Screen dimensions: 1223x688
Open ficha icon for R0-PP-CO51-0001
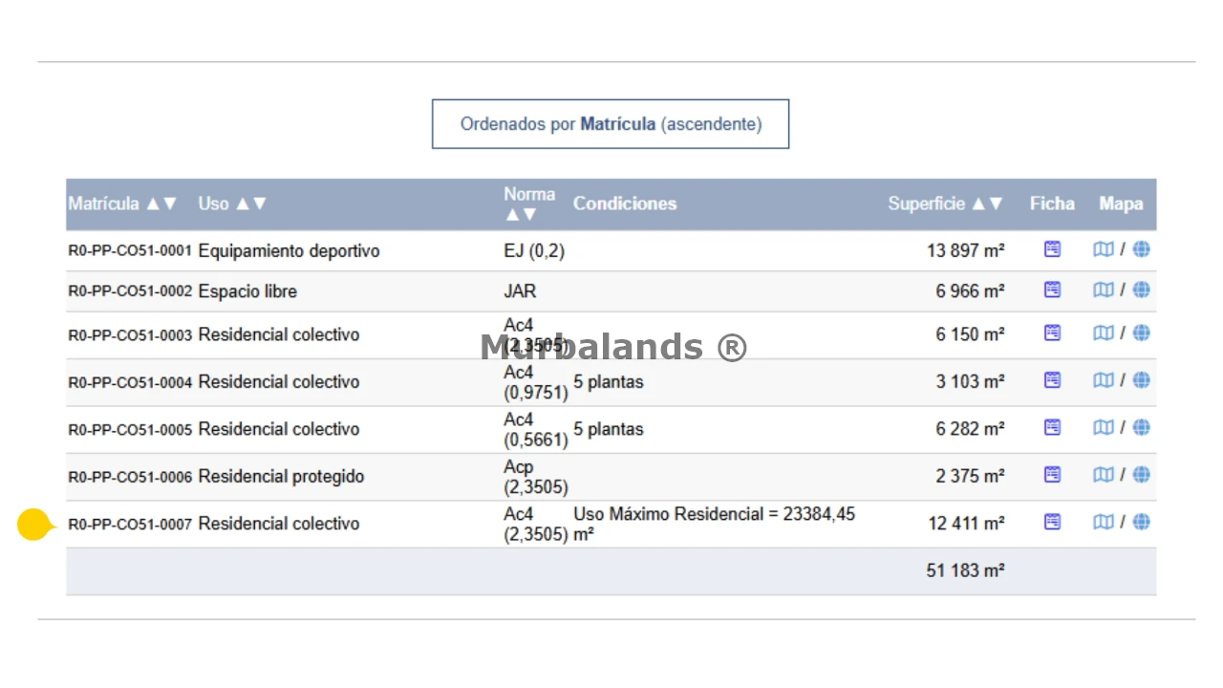click(1052, 249)
